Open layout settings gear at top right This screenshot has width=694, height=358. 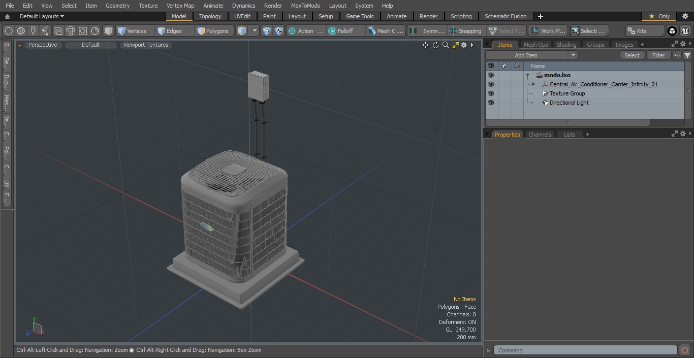click(x=684, y=16)
